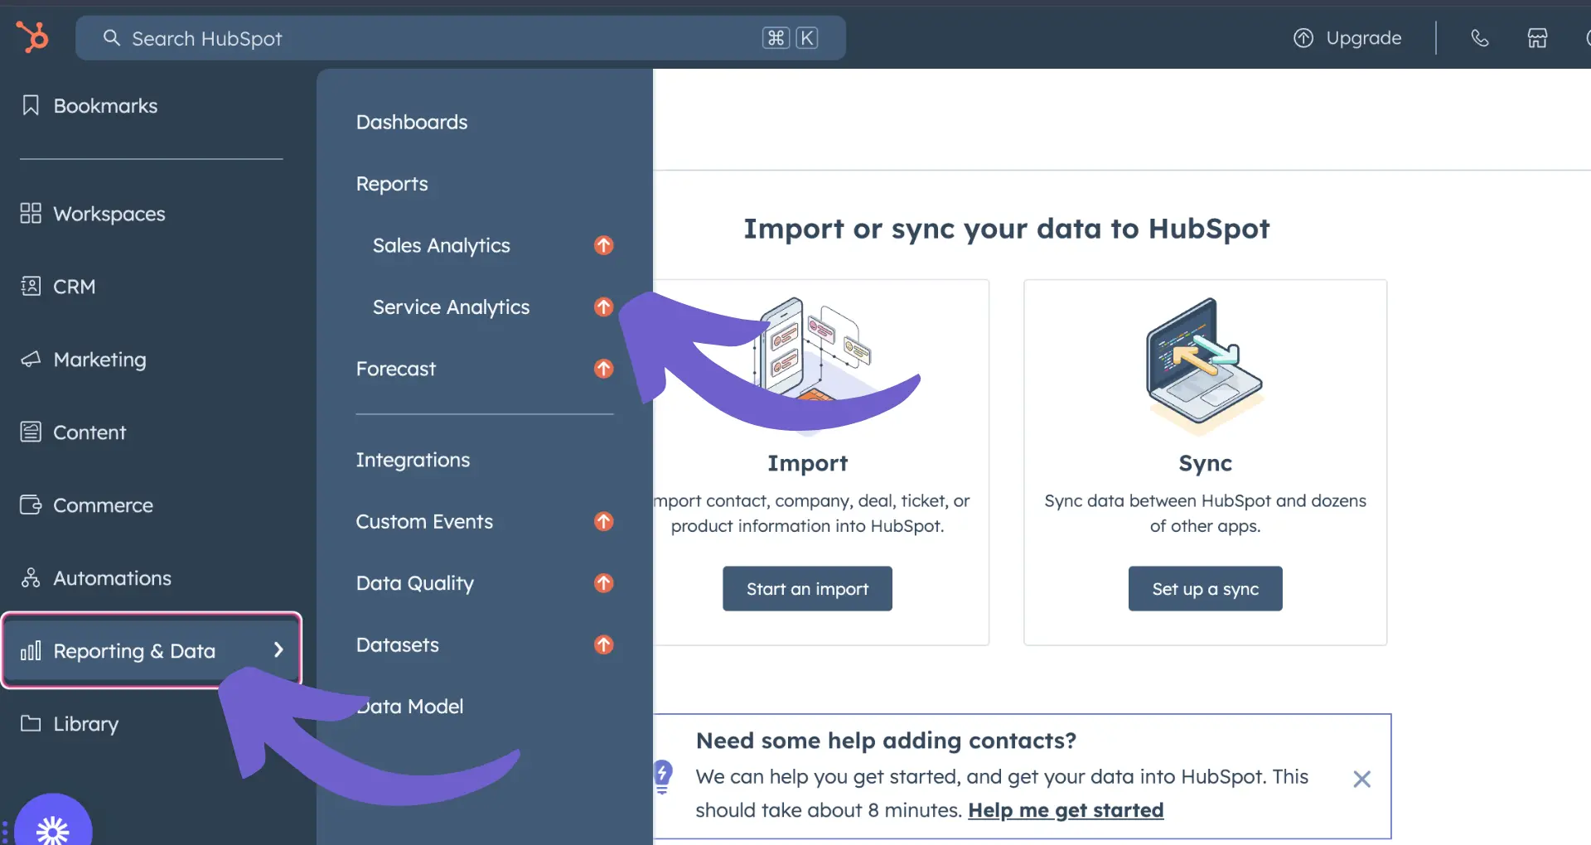This screenshot has width=1591, height=845.
Task: Click the Service Analytics upgrade badge
Action: pos(604,307)
